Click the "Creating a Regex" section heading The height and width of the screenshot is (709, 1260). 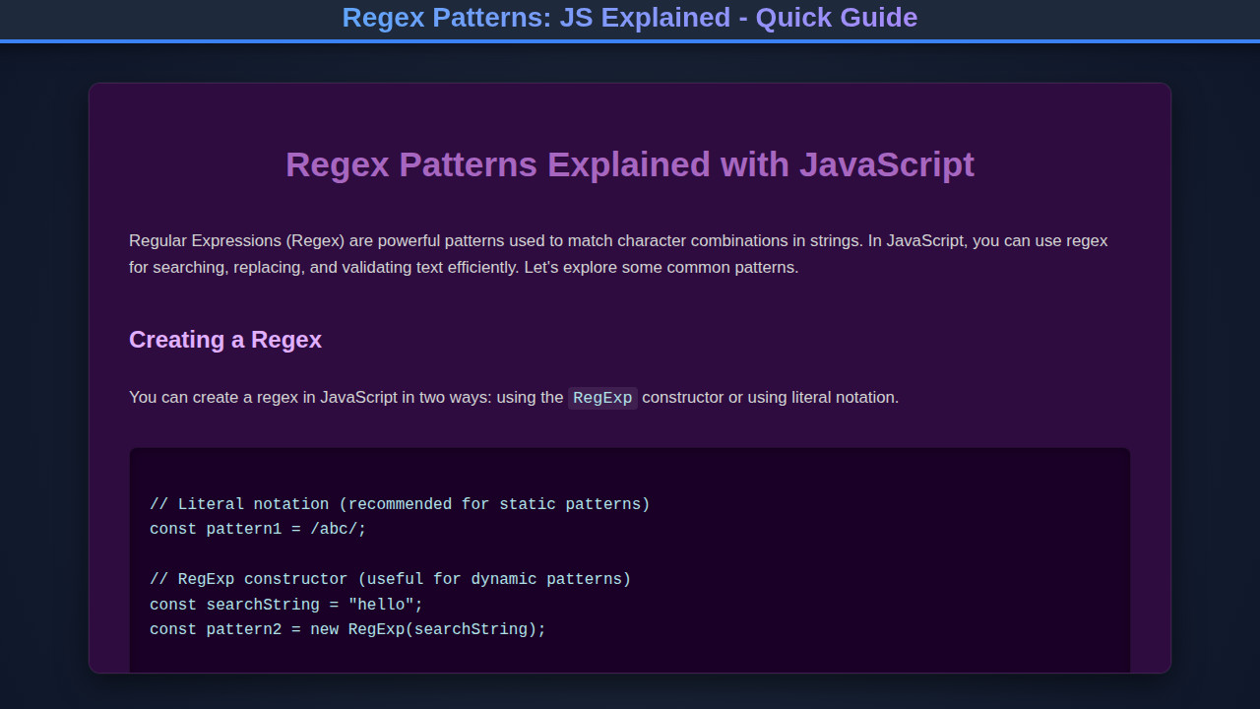coord(224,340)
